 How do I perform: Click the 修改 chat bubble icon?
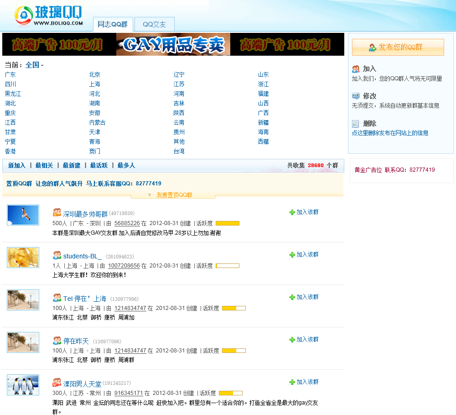pyautogui.click(x=355, y=96)
